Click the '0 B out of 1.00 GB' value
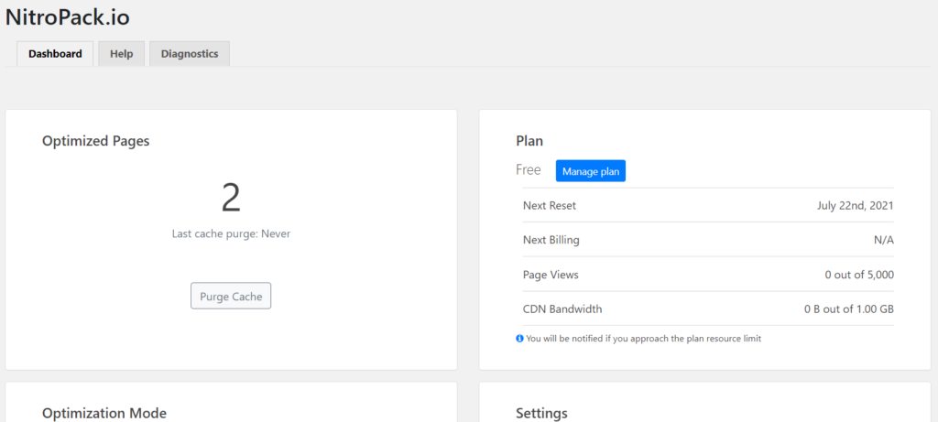Image resolution: width=938 pixels, height=422 pixels. (x=849, y=309)
